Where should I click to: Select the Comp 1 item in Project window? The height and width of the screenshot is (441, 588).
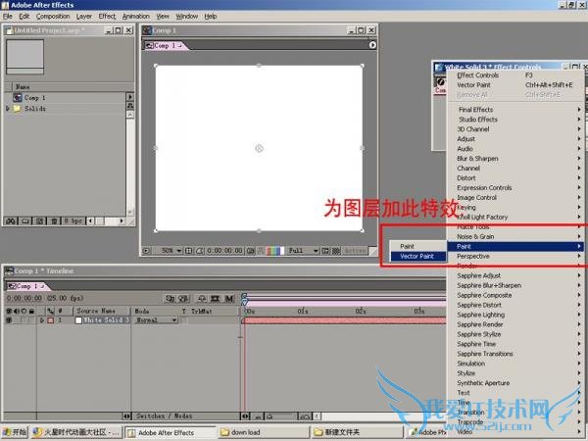(34, 97)
